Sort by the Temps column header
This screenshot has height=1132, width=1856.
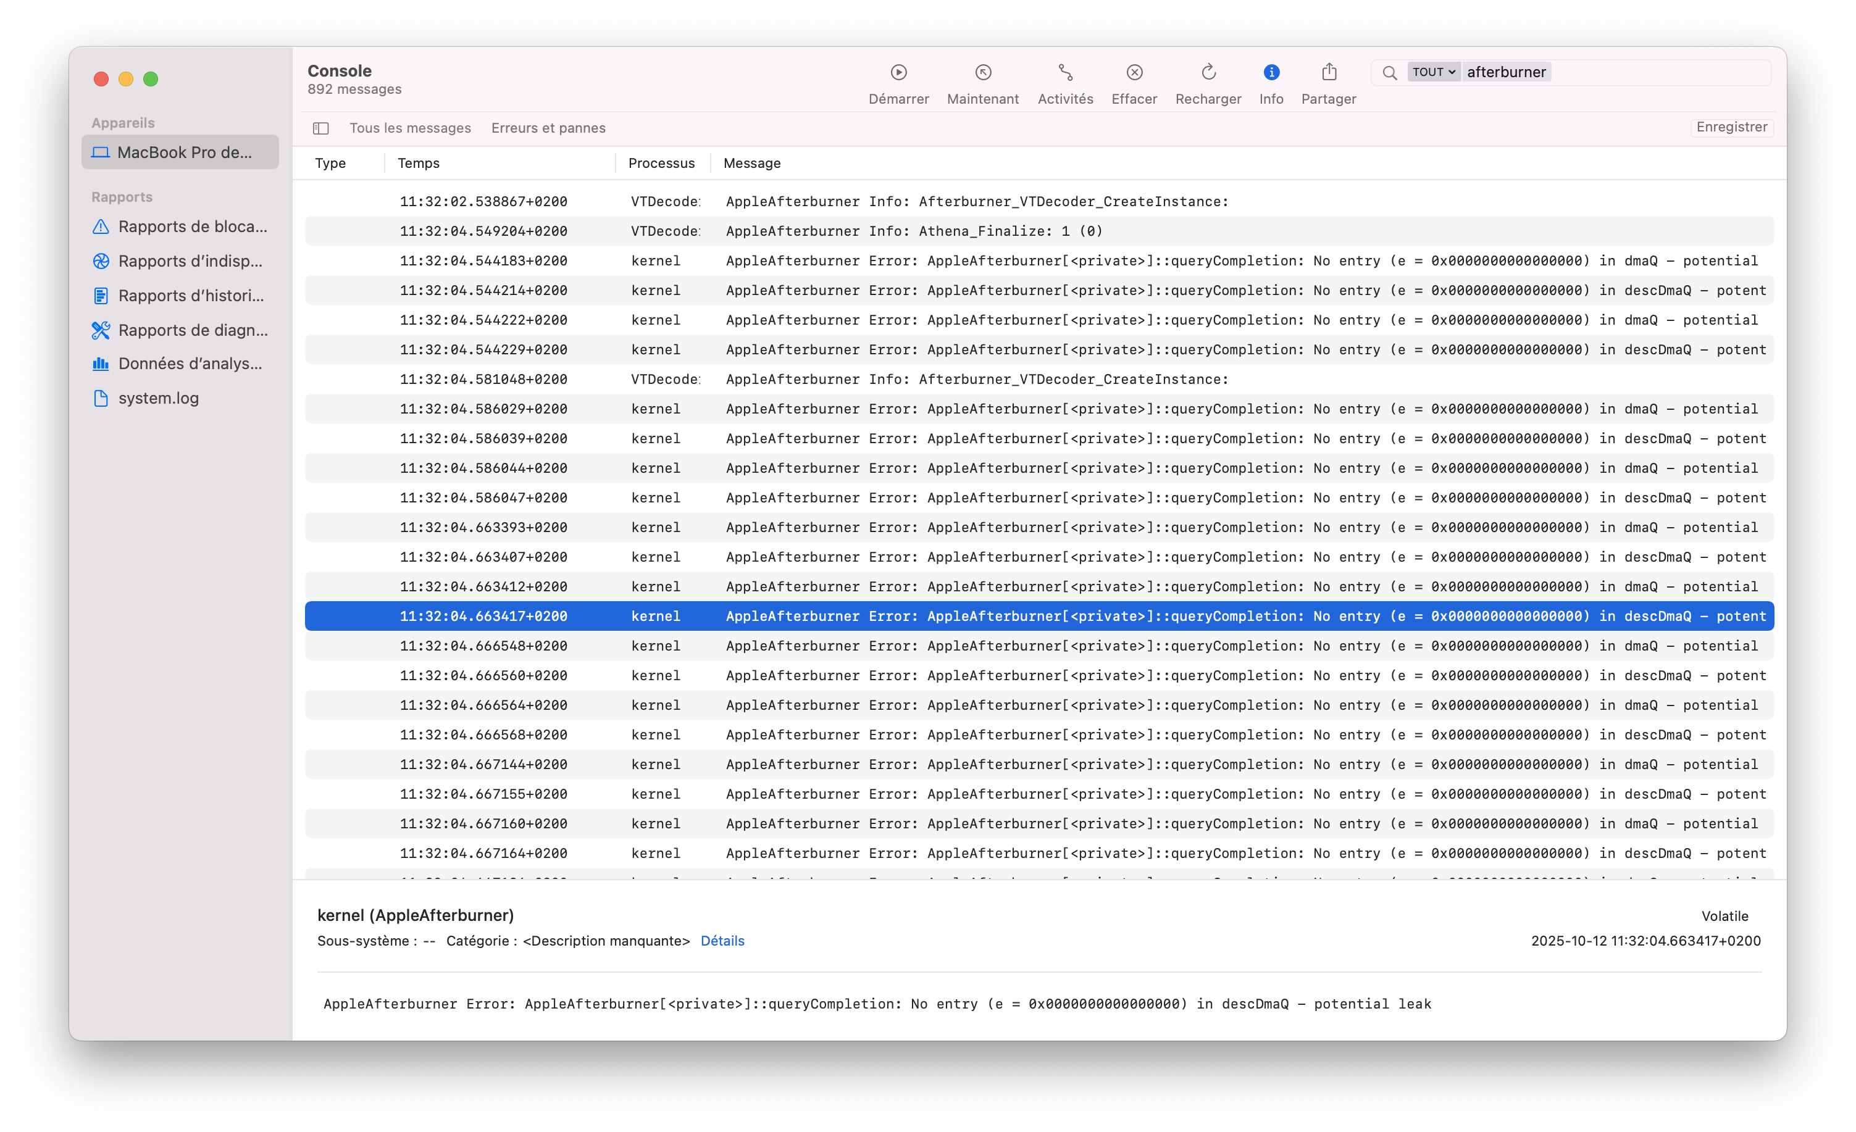coord(419,164)
